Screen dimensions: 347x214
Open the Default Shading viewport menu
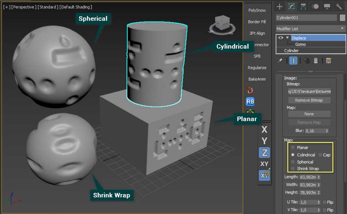pos(76,7)
